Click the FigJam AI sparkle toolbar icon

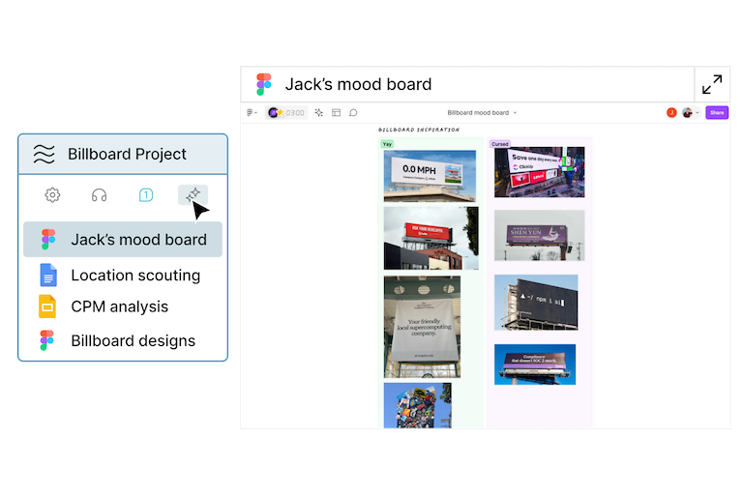point(319,112)
